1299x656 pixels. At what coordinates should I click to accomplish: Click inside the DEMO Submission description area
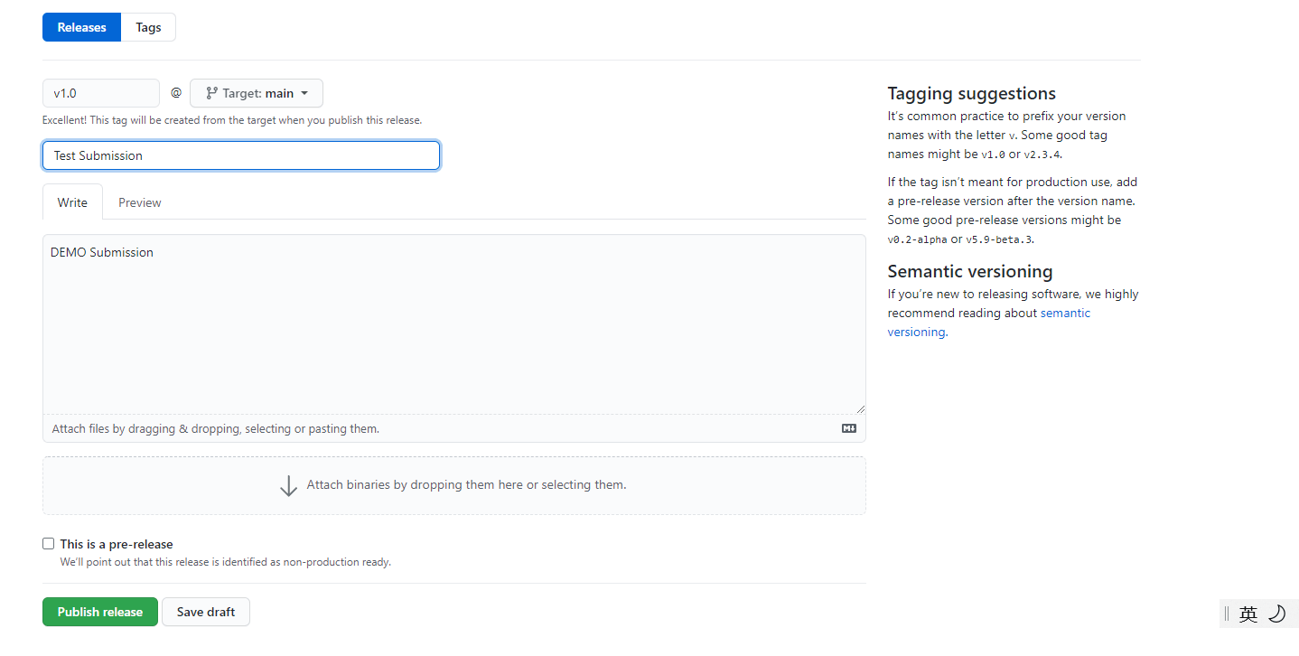[453, 325]
